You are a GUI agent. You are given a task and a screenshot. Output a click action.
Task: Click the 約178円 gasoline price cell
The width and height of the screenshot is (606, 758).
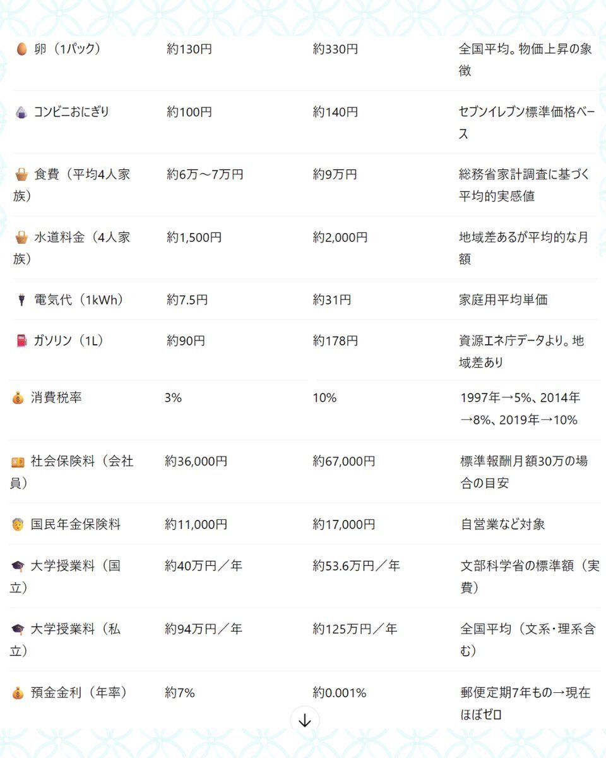335,341
